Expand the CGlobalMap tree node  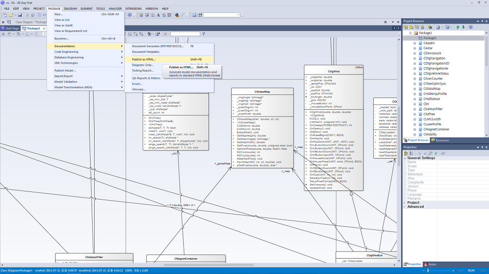(x=414, y=89)
